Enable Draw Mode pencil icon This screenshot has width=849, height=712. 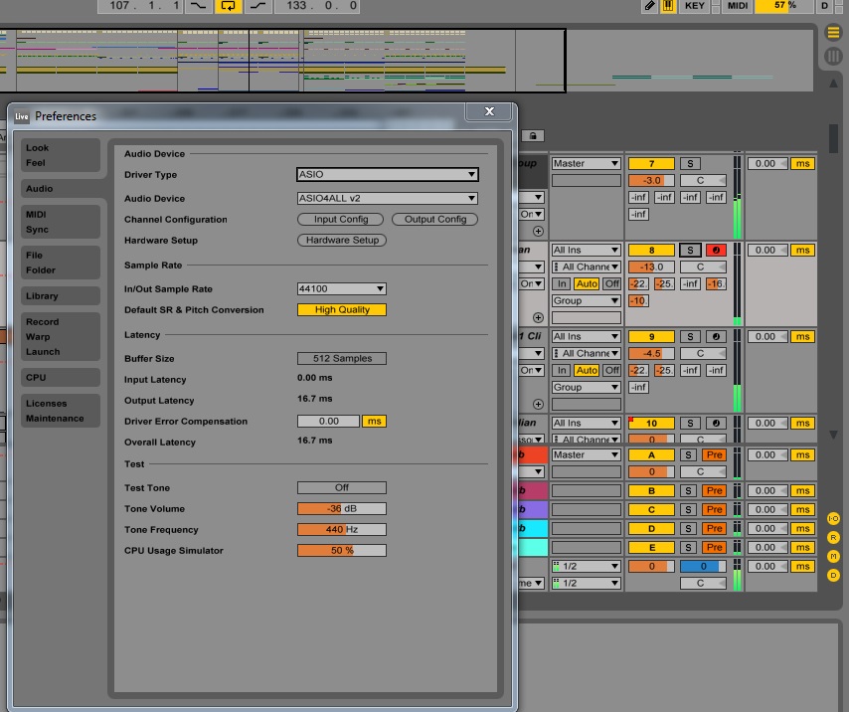(650, 6)
